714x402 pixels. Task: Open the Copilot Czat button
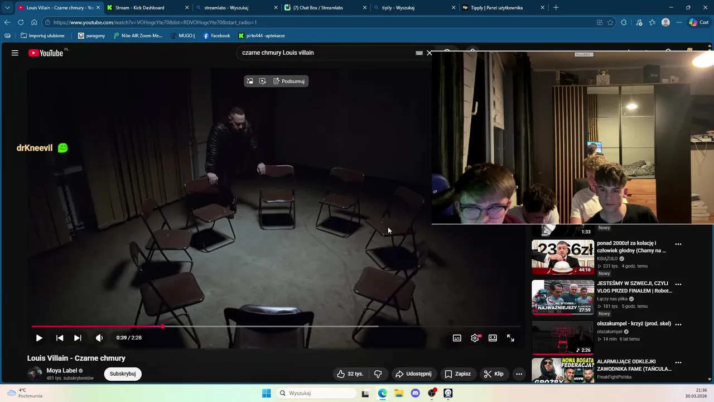[x=699, y=22]
